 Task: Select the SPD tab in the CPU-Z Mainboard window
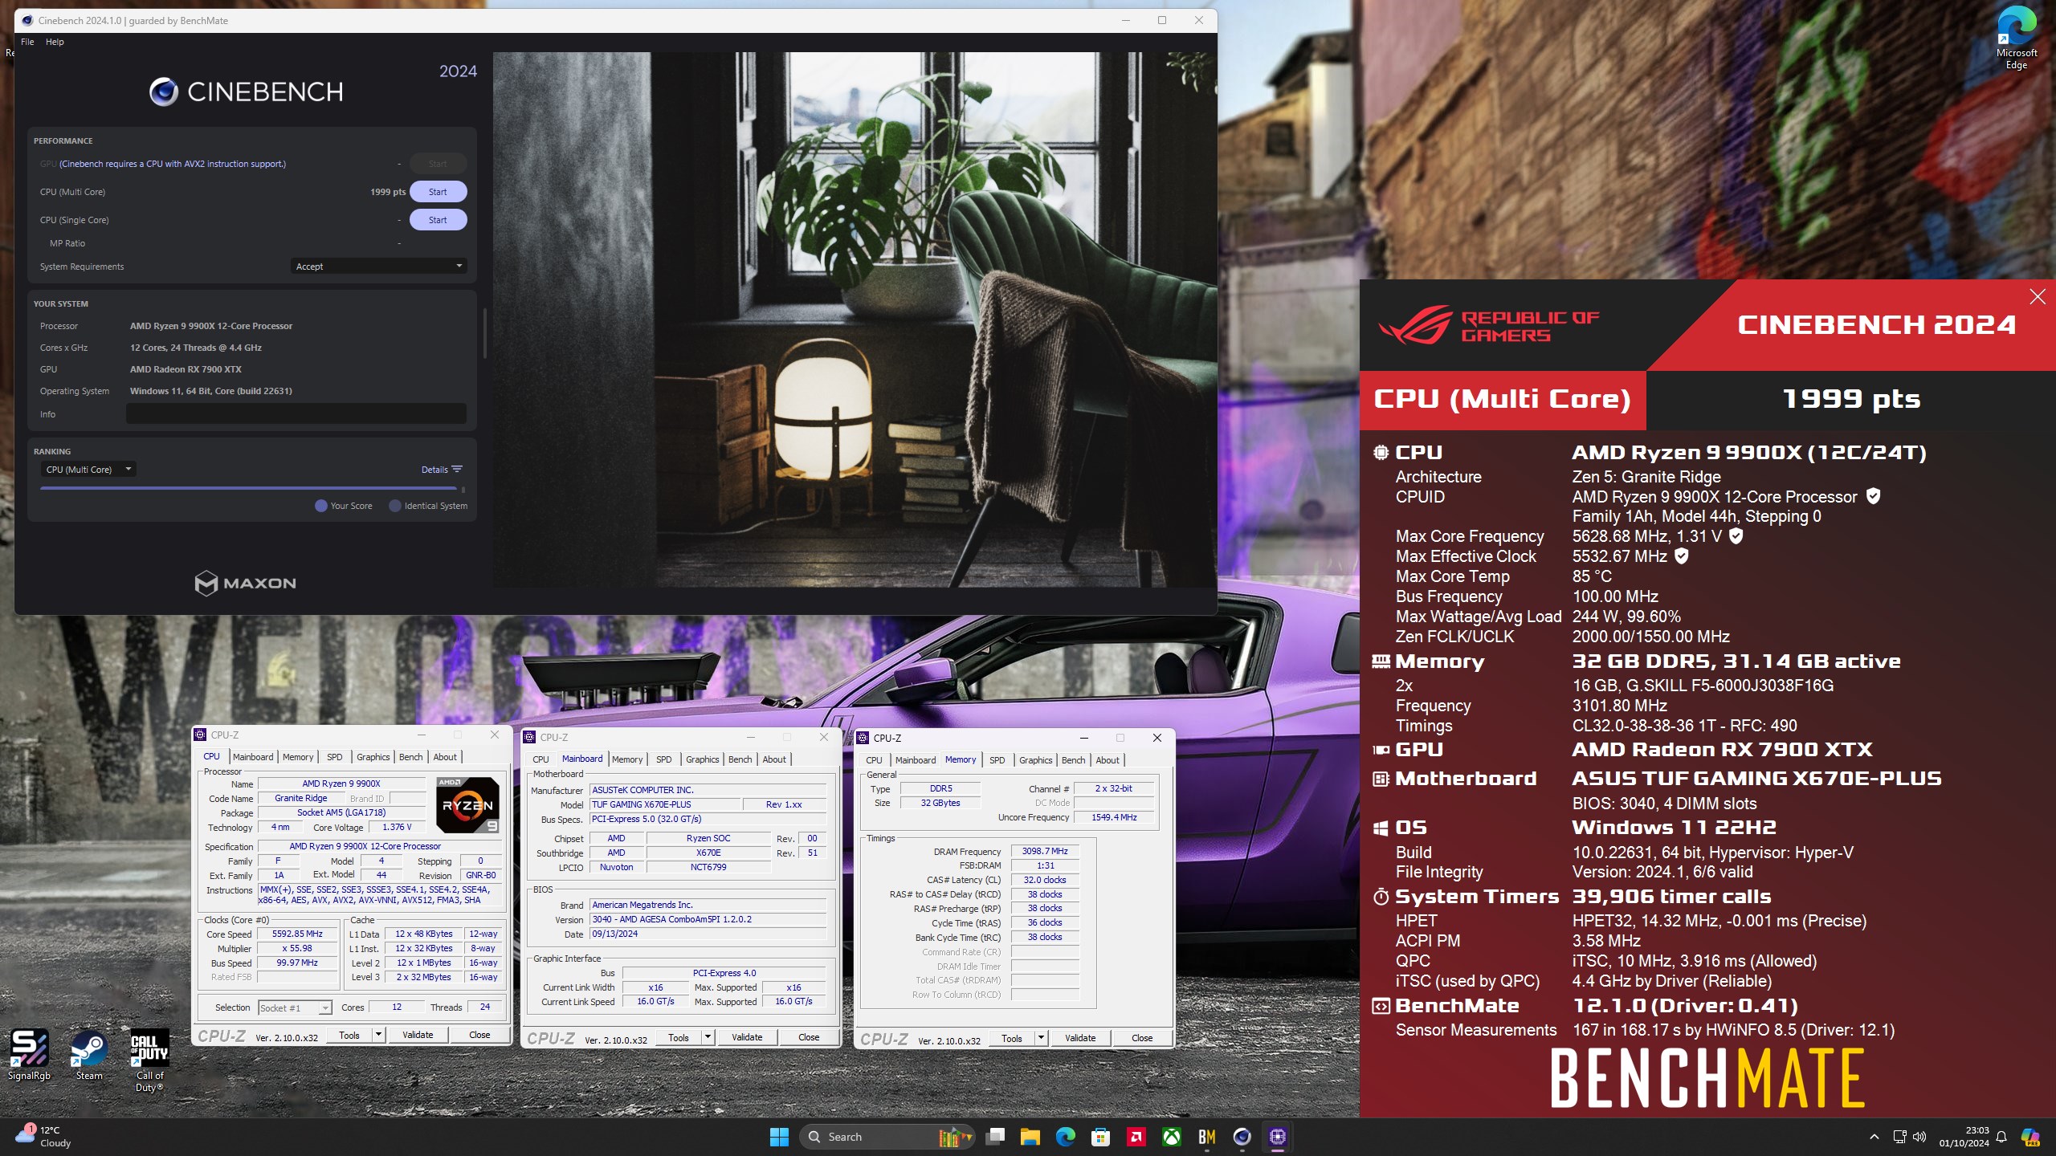pyautogui.click(x=663, y=759)
